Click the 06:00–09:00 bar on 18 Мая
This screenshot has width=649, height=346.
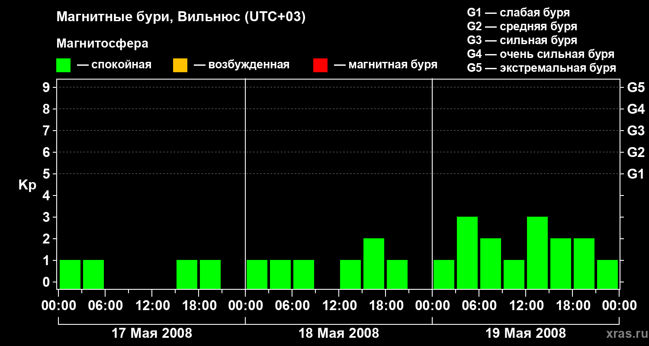point(304,274)
